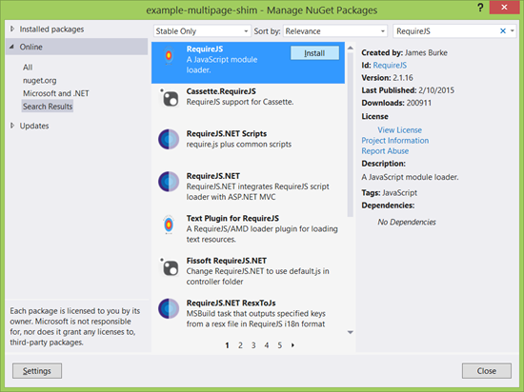The height and width of the screenshot is (392, 524).
Task: Select the RequireJS.NET Scripts package title
Action: click(227, 134)
